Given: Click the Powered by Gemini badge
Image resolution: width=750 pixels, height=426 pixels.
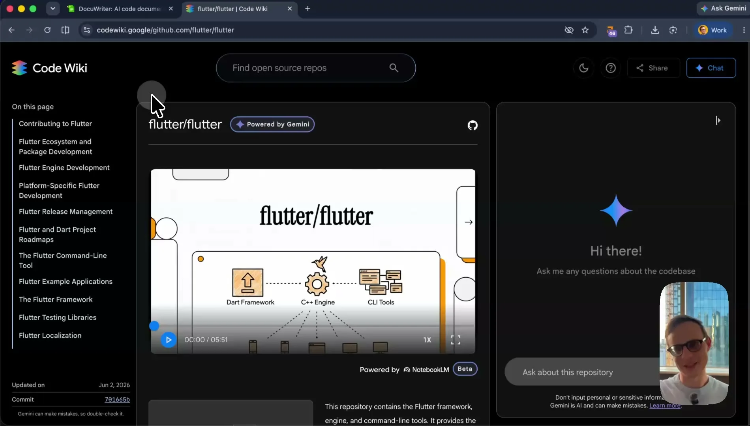Looking at the screenshot, I should (x=272, y=124).
